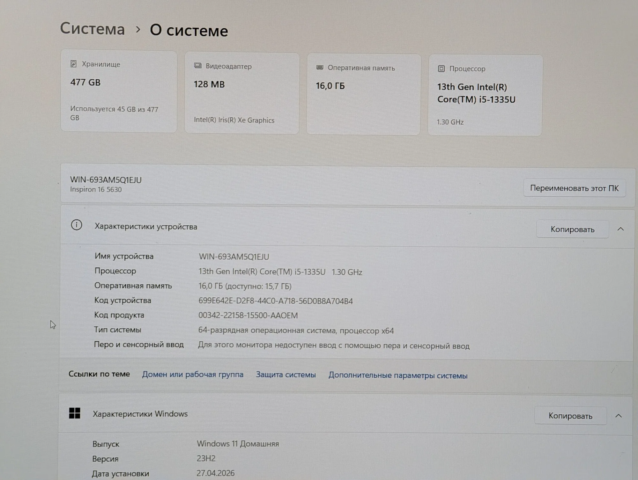This screenshot has height=480, width=638.
Task: Click the info icon for Характеристики устройства
Action: (77, 225)
